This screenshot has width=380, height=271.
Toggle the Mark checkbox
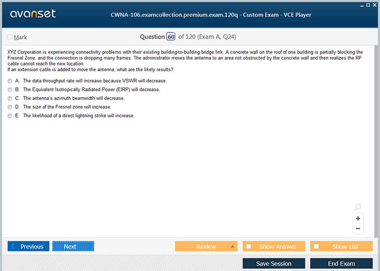click(x=10, y=37)
